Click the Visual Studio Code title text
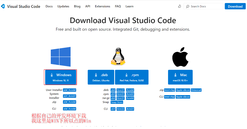This screenshot has height=129, width=247. [x=24, y=6]
